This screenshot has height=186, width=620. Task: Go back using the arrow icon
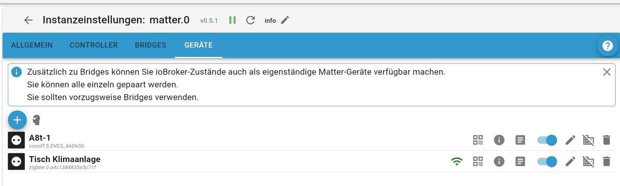pyautogui.click(x=28, y=20)
